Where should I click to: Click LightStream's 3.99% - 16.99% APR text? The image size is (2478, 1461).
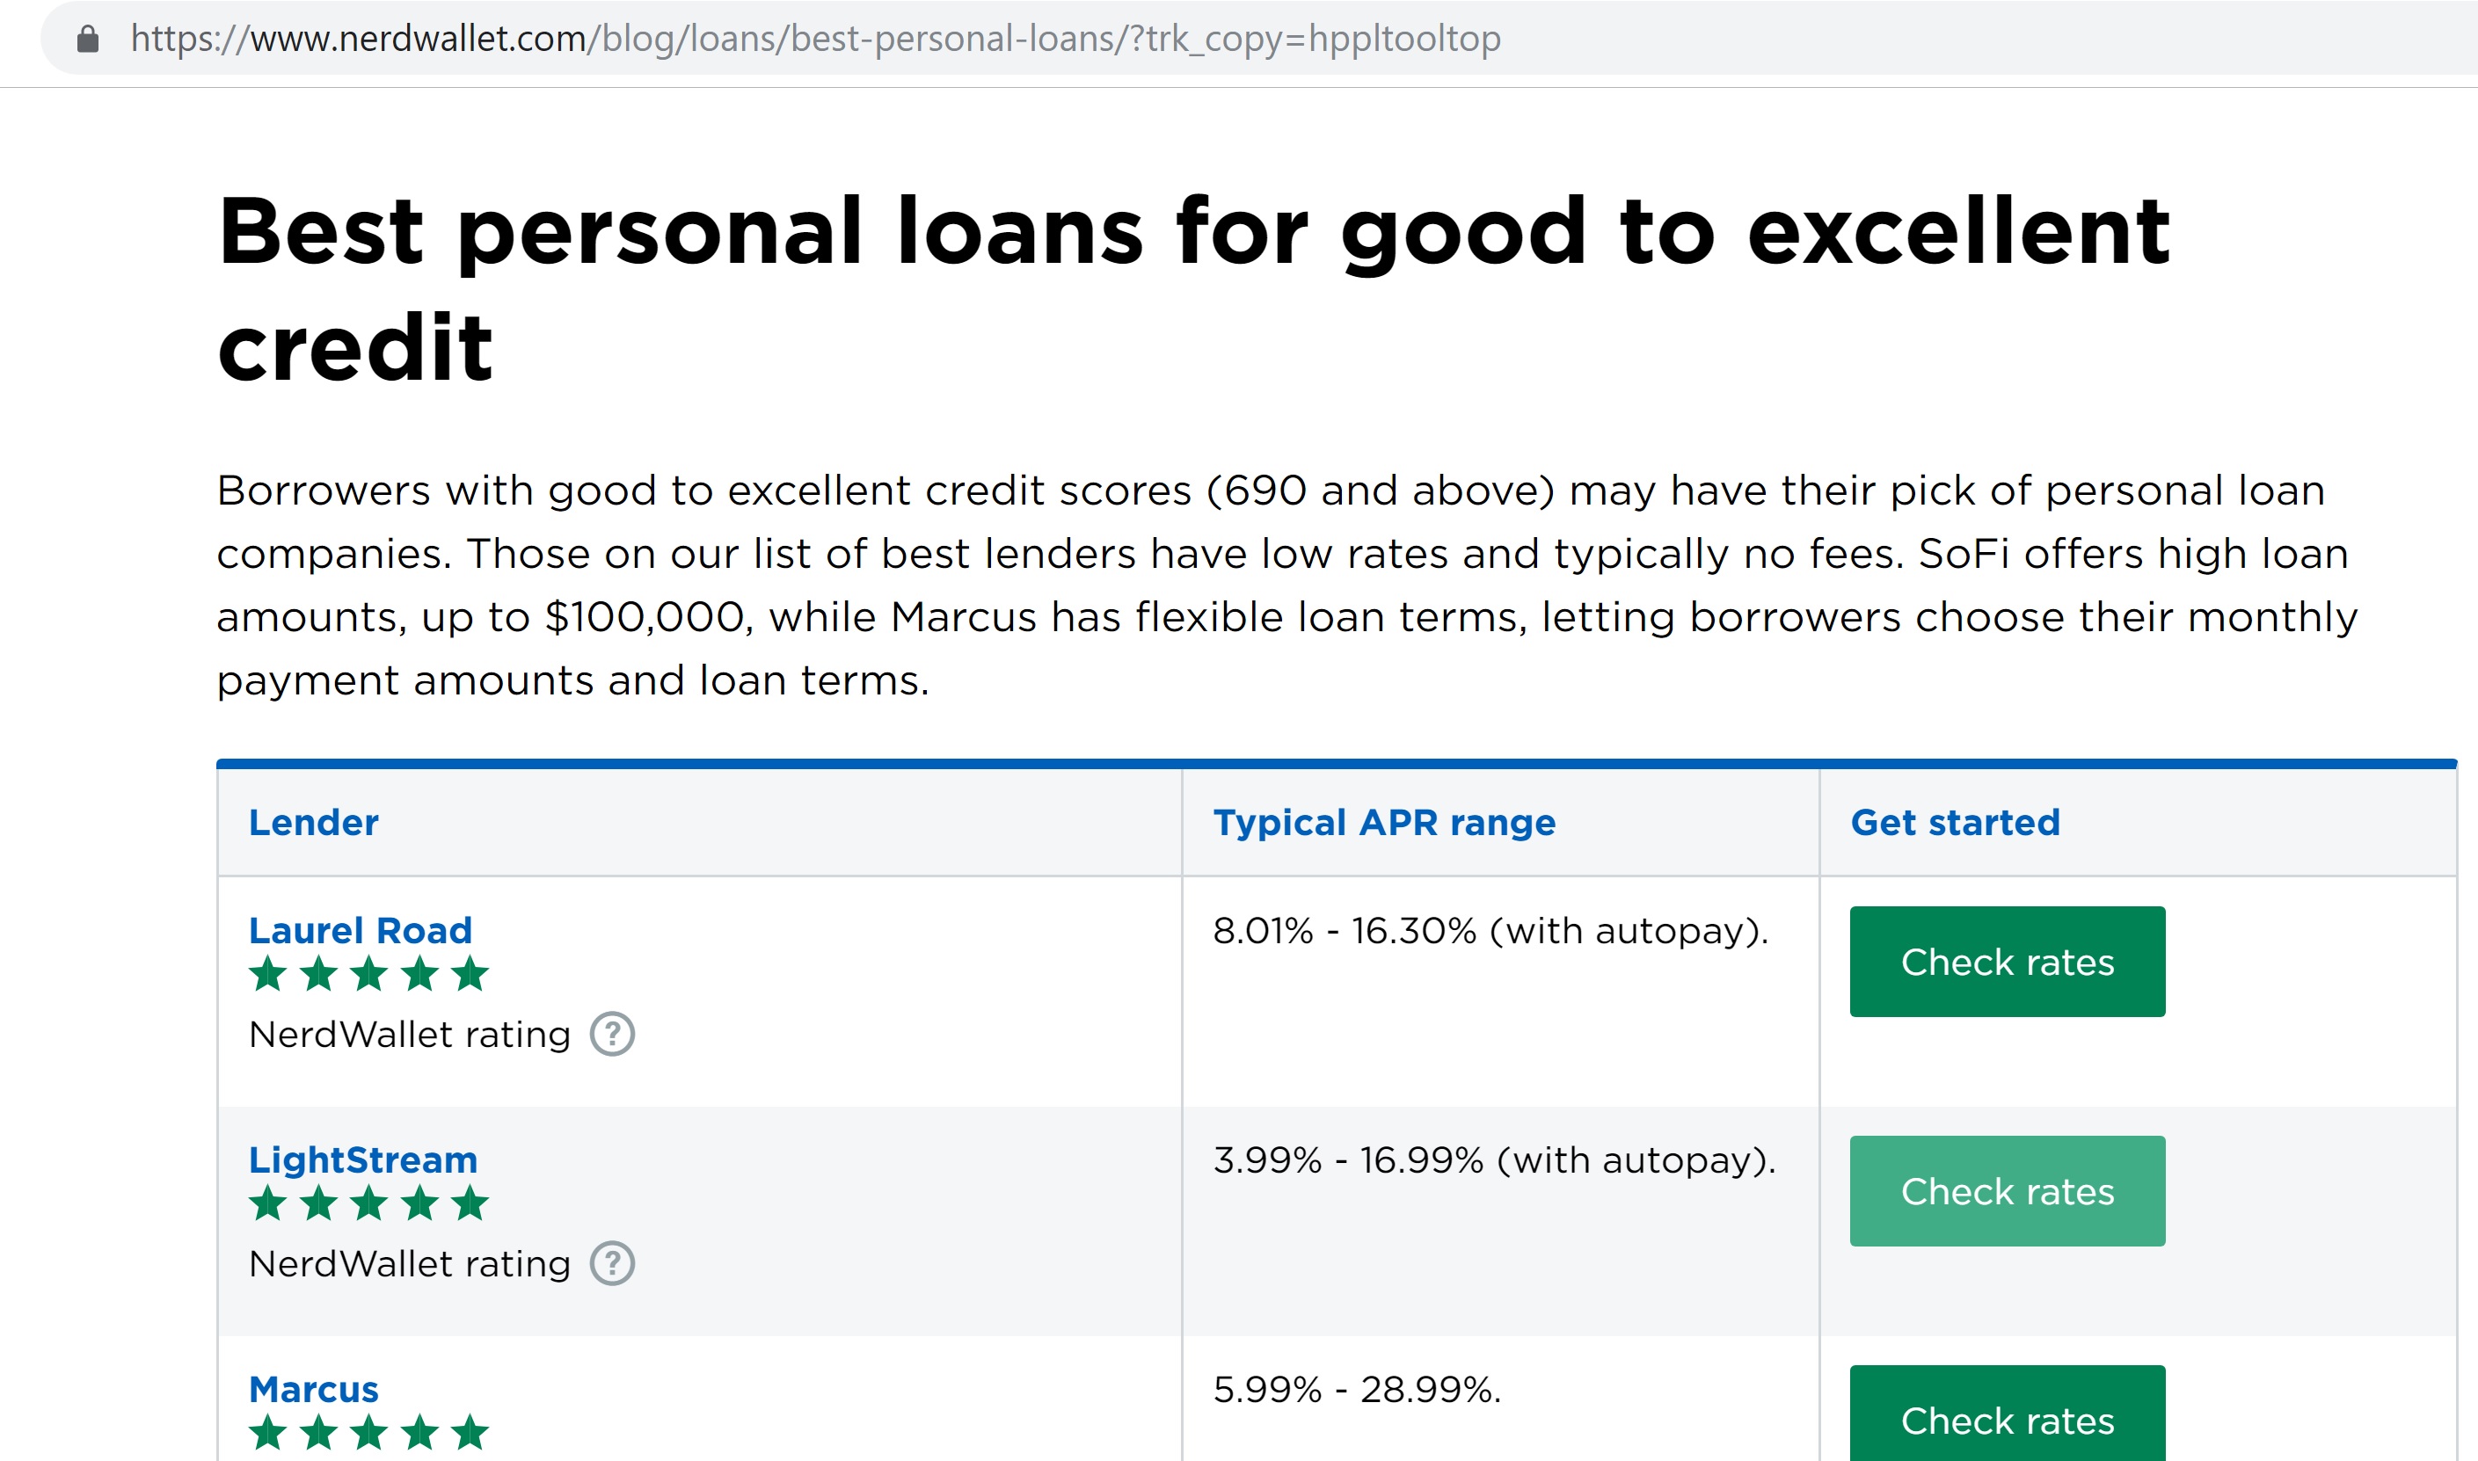tap(1495, 1160)
